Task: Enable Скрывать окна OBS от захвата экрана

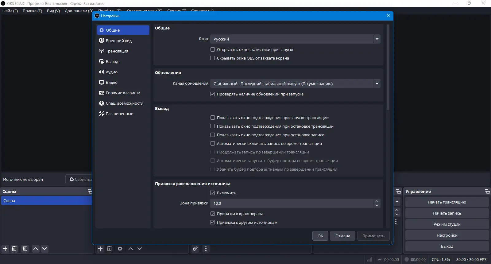Action: coord(213,58)
